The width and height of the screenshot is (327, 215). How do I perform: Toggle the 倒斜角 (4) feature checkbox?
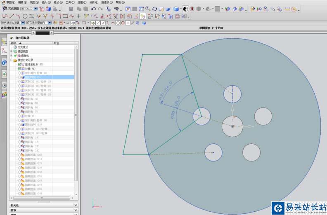(19, 99)
